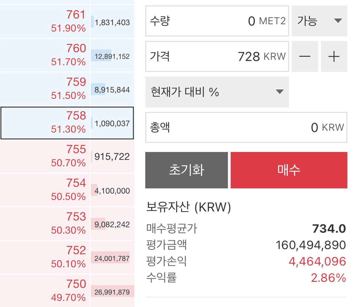Screen dimensions: 358x307
Task: Select the 753 bid price row
Action: click(x=45, y=224)
